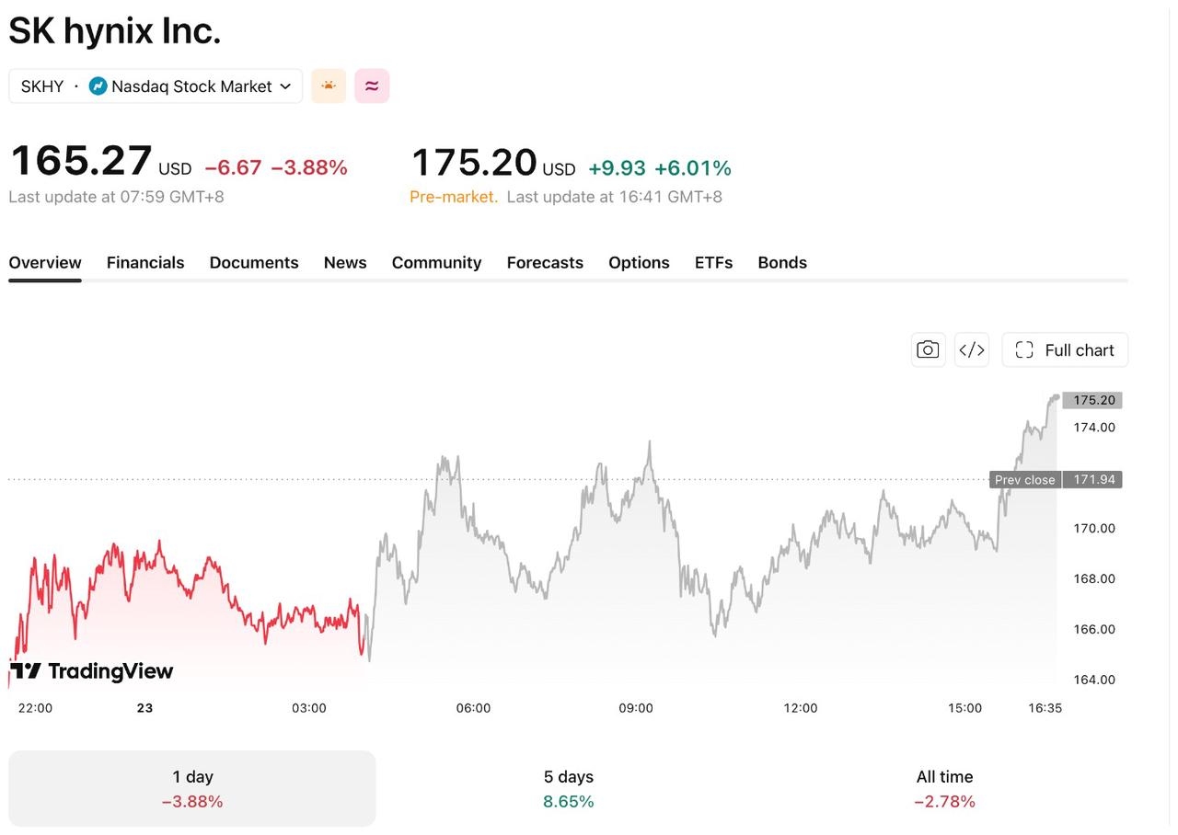The width and height of the screenshot is (1178, 835).
Task: Click the orange sunrise pre-market icon
Action: coord(329,86)
